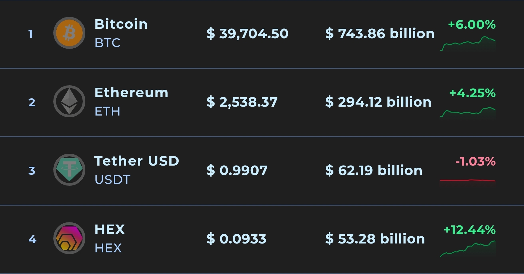Click HEX's $53.28 billion market cap
This screenshot has height=274, width=524.
375,239
